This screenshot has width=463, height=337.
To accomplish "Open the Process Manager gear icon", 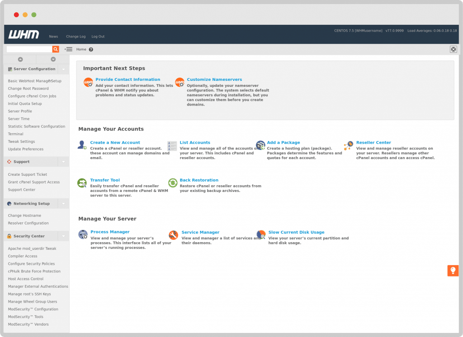I will (83, 235).
